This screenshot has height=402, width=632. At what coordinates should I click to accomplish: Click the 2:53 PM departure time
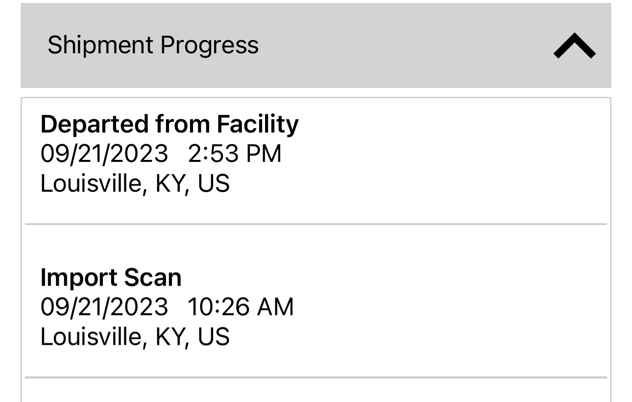pyautogui.click(x=235, y=154)
